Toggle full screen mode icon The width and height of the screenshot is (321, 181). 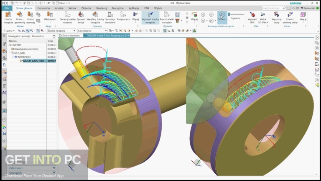(289, 8)
